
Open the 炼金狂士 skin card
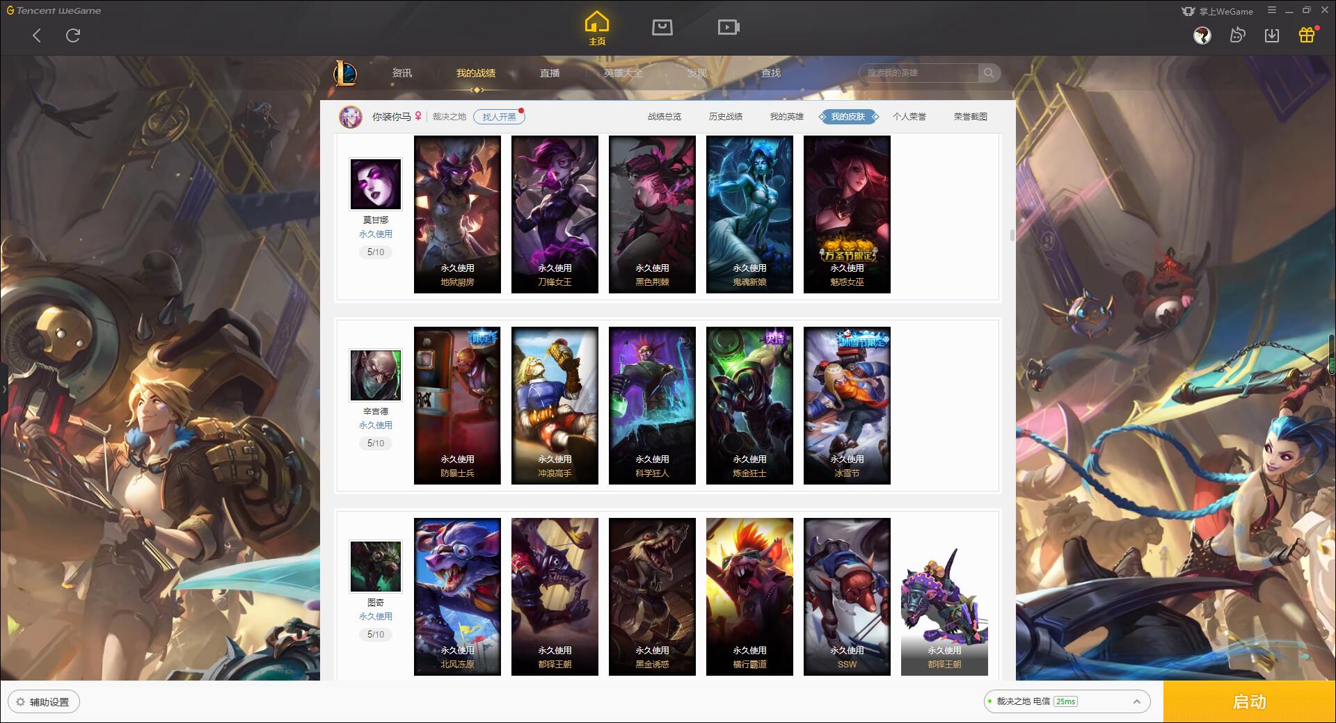(x=749, y=405)
